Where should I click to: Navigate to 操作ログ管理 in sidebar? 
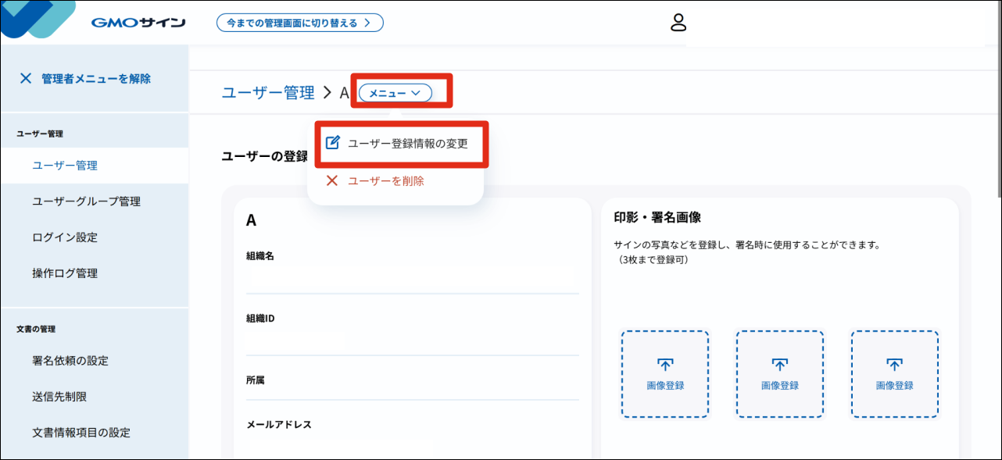(65, 273)
